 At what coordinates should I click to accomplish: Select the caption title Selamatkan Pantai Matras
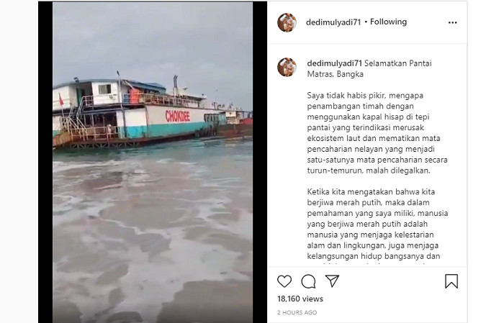point(369,69)
